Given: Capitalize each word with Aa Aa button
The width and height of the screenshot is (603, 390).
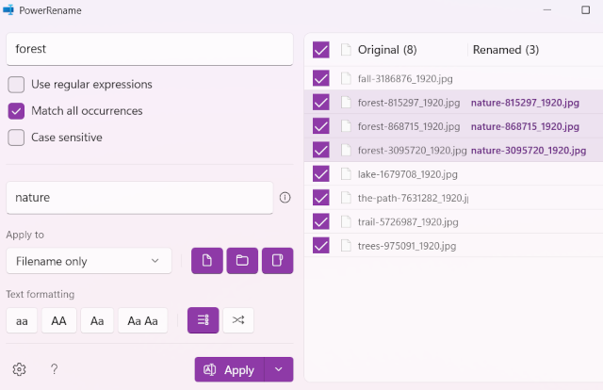Looking at the screenshot, I should (142, 320).
